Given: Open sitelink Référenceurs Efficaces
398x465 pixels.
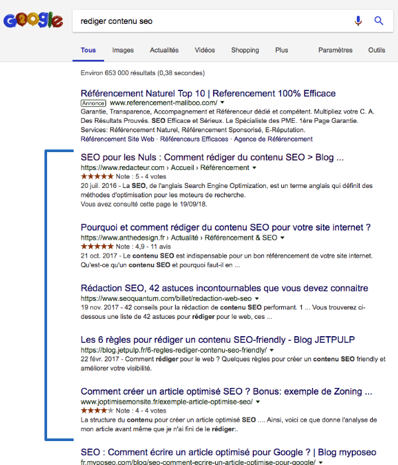Looking at the screenshot, I should click(194, 139).
